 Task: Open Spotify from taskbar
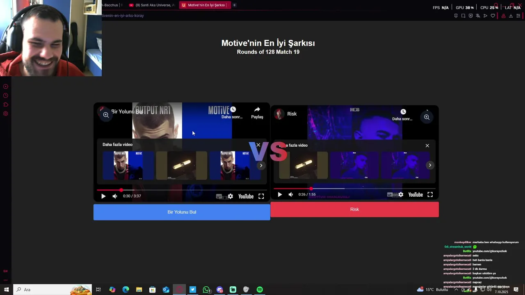260,290
